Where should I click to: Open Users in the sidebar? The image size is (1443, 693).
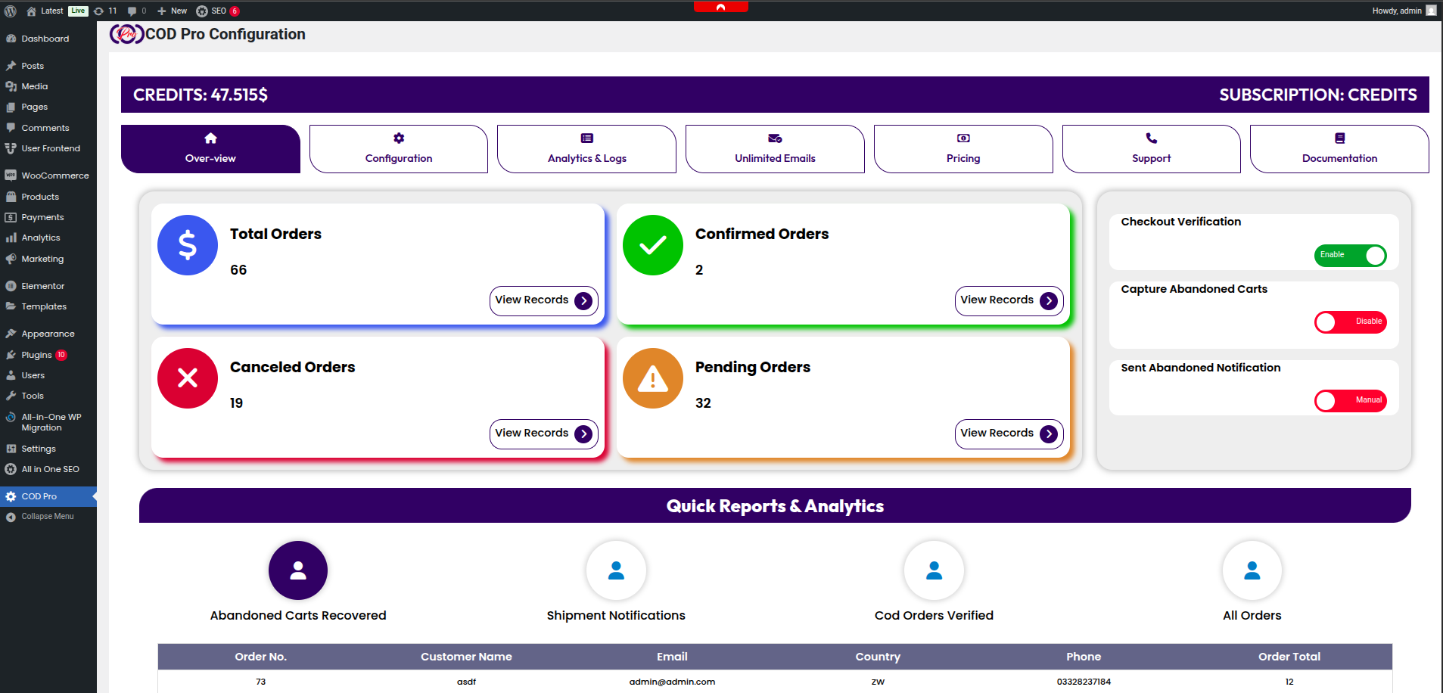[48, 375]
